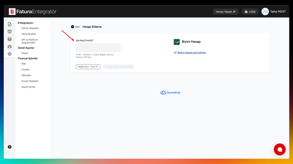The width and height of the screenshot is (293, 164).
Task: Focus the Api Key(FirmID) input field
Action: (x=98, y=48)
